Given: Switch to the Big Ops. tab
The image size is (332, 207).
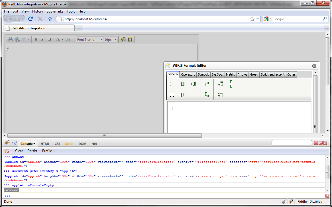Looking at the screenshot, I should click(217, 75).
